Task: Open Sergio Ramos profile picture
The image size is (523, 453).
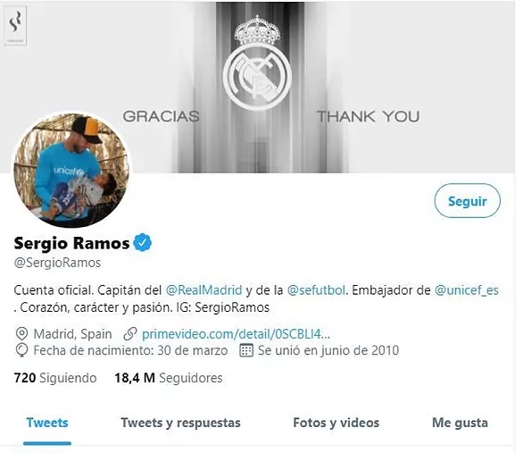Action: click(71, 170)
